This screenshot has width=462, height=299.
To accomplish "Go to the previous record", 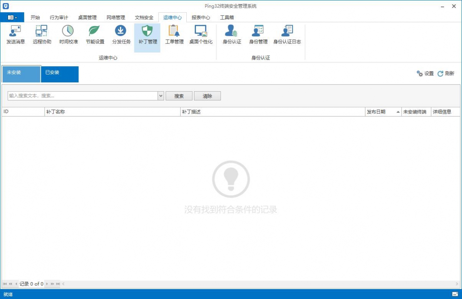I will coord(16,284).
